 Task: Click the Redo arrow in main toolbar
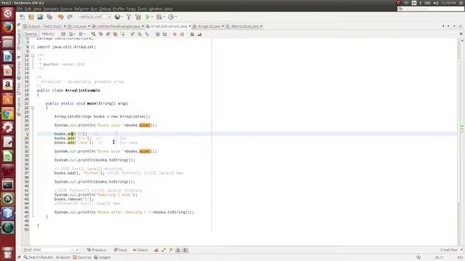(x=70, y=17)
